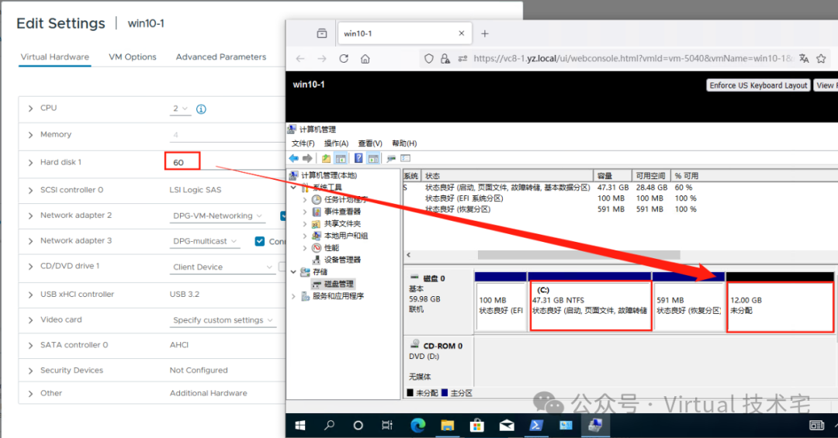The image size is (838, 438).
Task: Reload the browser page
Action: coord(344,59)
